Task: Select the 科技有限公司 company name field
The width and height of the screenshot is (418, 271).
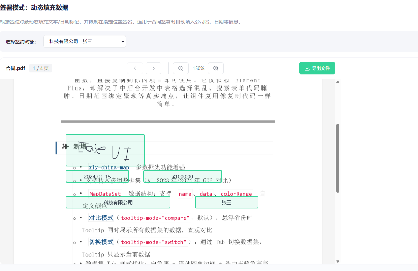Action: coord(118,202)
